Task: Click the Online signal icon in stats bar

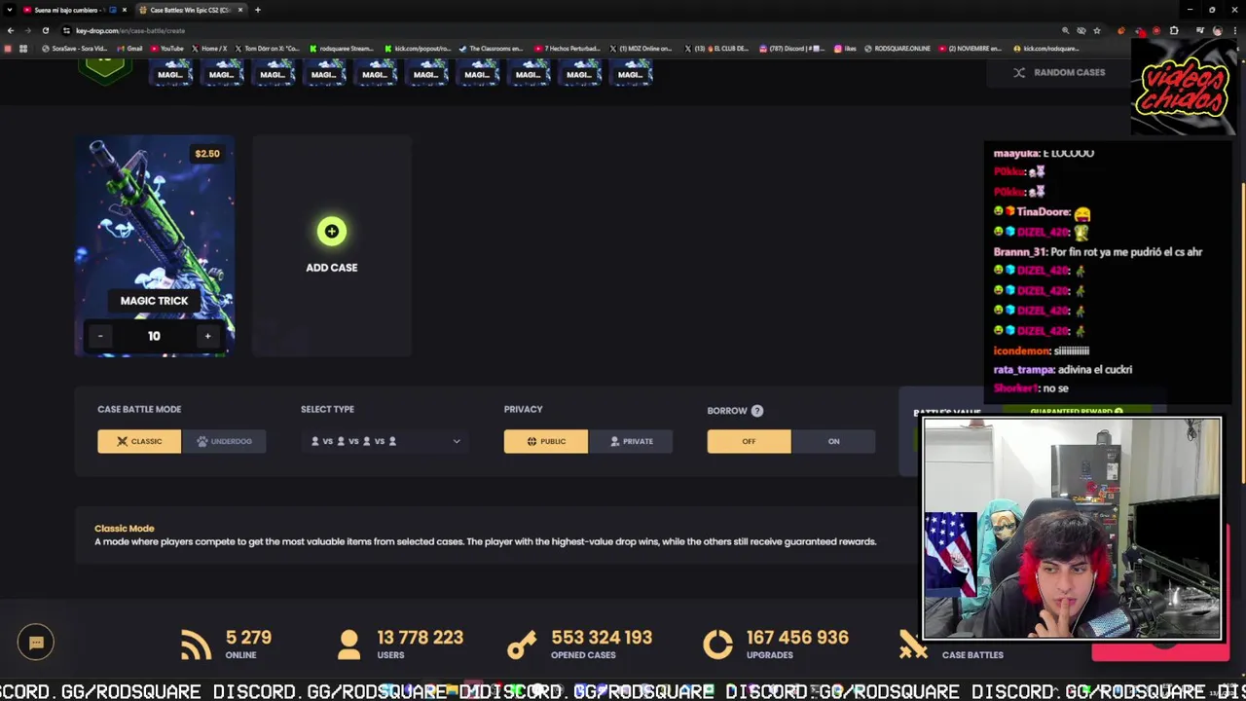Action: (x=196, y=645)
